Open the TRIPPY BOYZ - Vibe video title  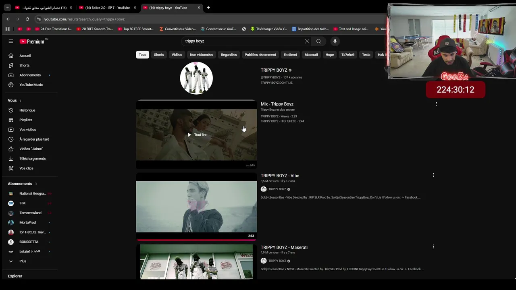(x=280, y=176)
